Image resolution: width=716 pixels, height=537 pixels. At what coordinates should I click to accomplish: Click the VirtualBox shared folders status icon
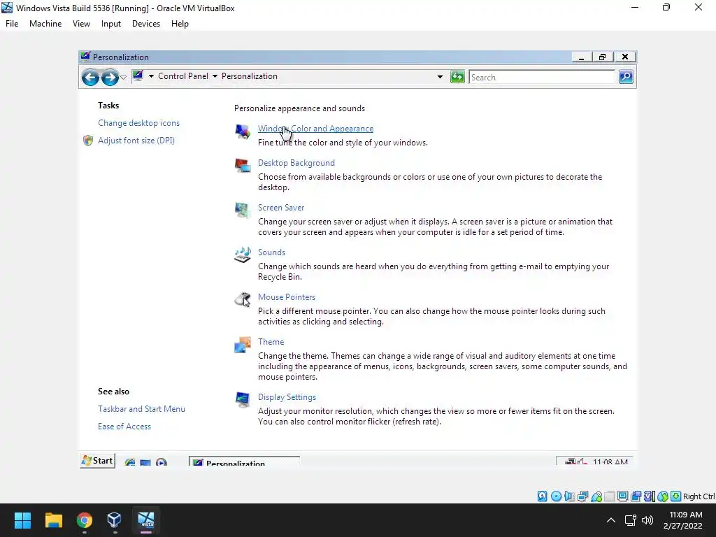tap(610, 496)
